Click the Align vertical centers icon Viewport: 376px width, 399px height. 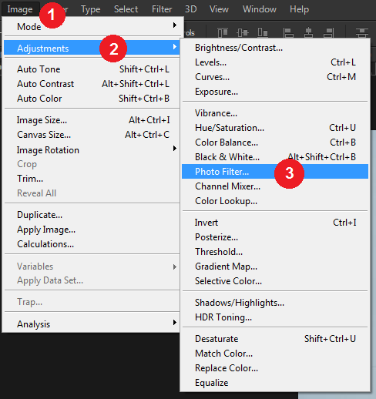click(x=243, y=33)
